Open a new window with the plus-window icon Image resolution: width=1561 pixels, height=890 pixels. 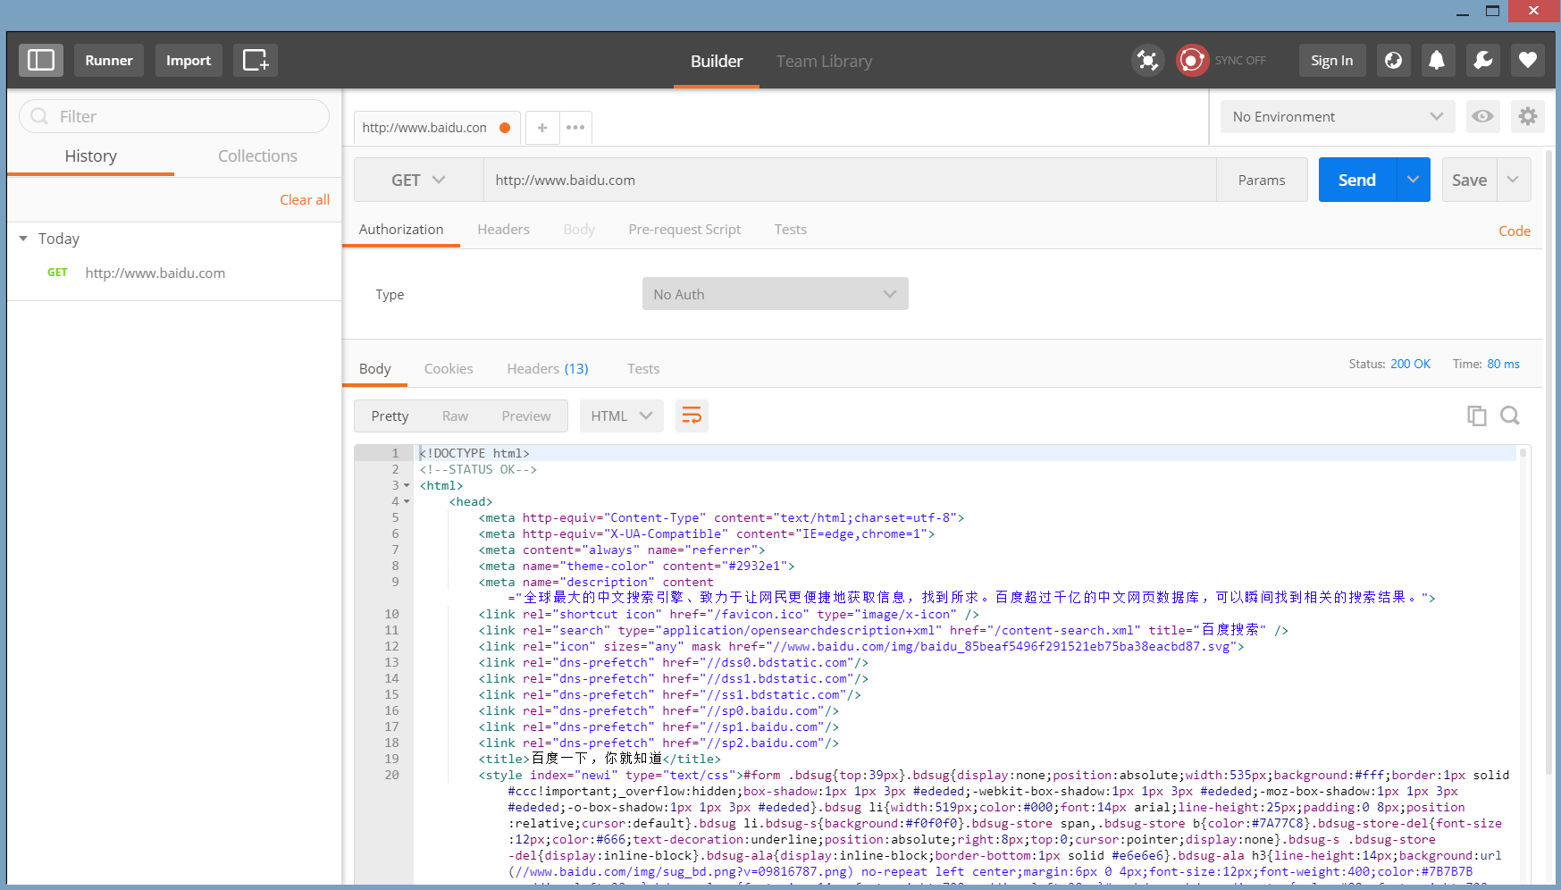[256, 60]
